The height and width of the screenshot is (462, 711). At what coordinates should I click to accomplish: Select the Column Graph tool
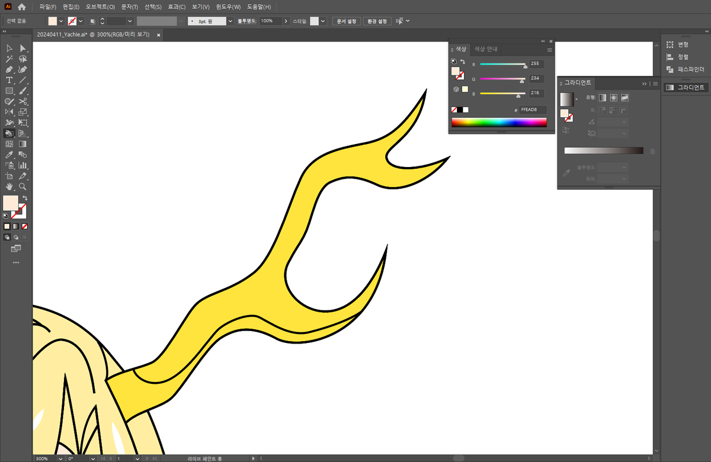(23, 165)
